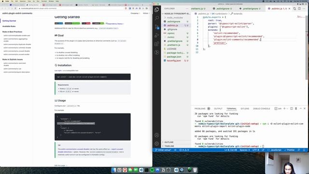Expand the OUTLINE section
Screen dimensions: 309x174
click(176, 142)
